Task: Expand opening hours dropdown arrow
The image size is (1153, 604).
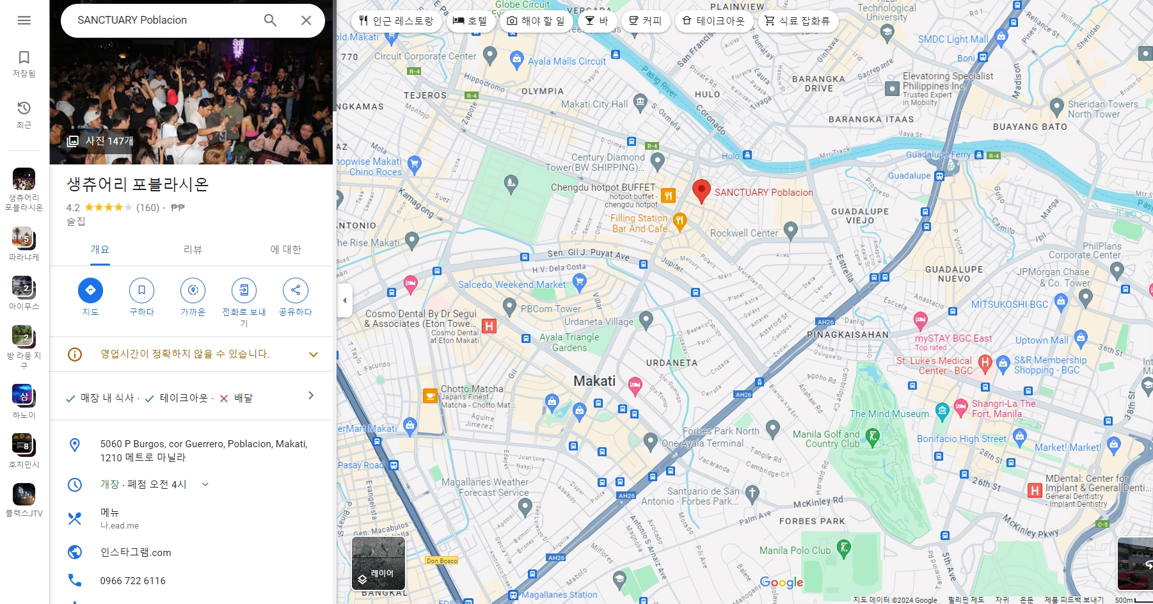Action: [205, 484]
